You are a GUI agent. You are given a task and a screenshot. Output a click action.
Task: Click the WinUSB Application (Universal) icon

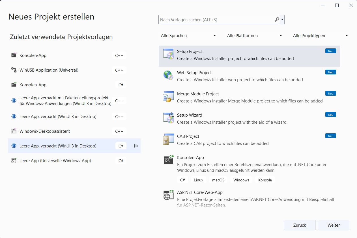pyautogui.click(x=14, y=70)
